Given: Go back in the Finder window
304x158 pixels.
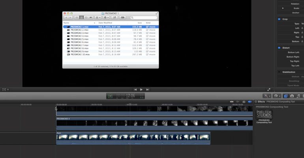Looking at the screenshot, I should [66, 17].
